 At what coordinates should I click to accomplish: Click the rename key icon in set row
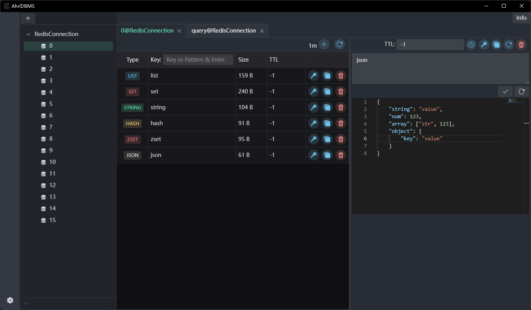pos(314,91)
